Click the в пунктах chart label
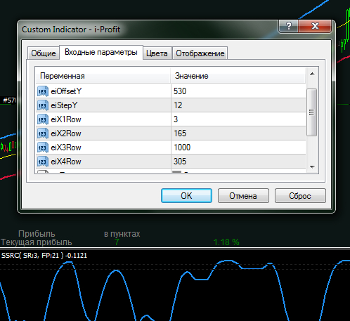 click(122, 234)
